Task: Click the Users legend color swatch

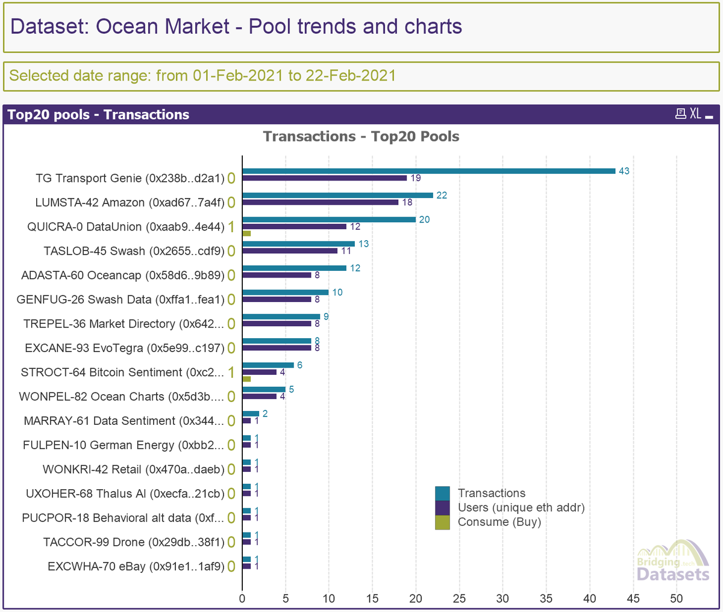Action: pos(442,508)
